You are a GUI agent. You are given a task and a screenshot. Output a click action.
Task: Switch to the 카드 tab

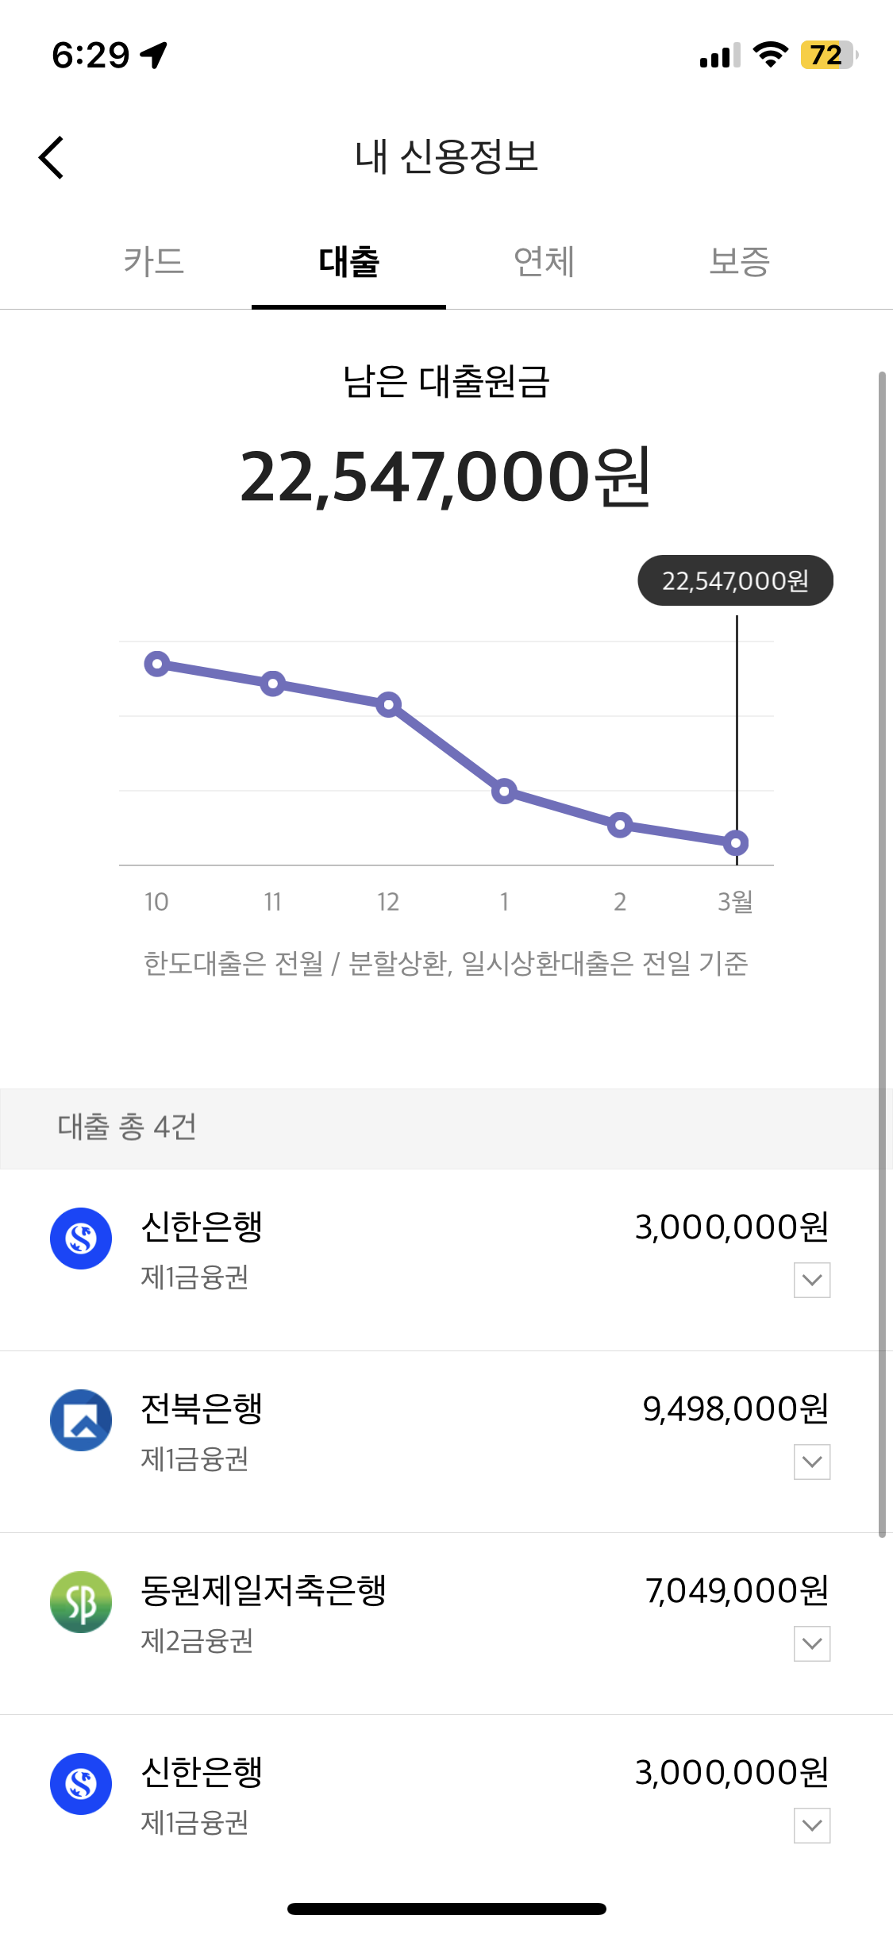click(x=154, y=261)
